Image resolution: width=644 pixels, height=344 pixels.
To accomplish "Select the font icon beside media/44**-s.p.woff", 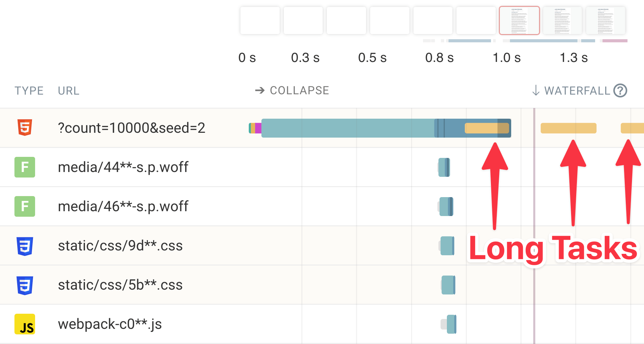I will coord(24,167).
